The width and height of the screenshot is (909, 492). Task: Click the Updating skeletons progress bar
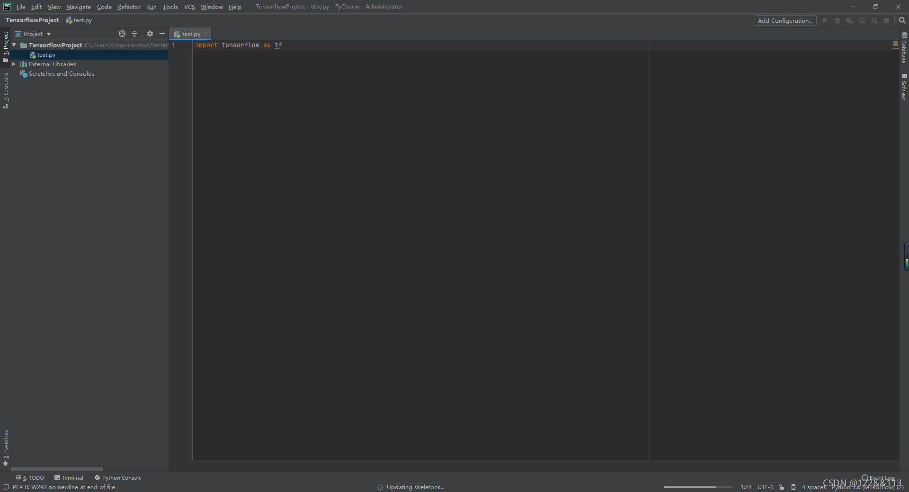698,487
